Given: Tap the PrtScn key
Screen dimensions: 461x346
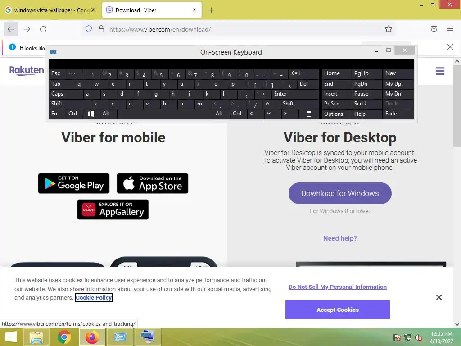Looking at the screenshot, I should [337, 104].
